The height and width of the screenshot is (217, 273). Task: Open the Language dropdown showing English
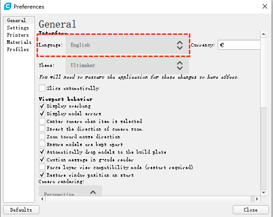pyautogui.click(x=127, y=45)
